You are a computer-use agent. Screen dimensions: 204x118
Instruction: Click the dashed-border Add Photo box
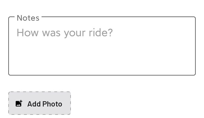click(39, 103)
